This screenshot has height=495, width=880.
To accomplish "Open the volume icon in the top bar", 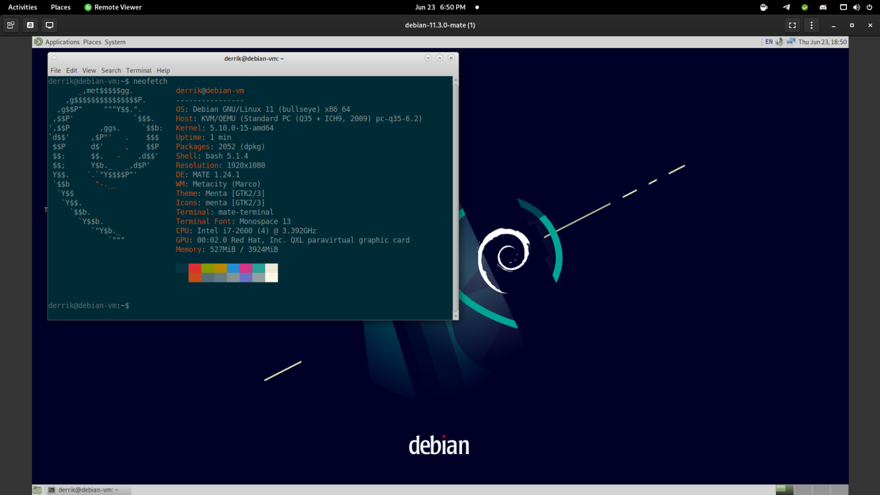I will point(856,7).
